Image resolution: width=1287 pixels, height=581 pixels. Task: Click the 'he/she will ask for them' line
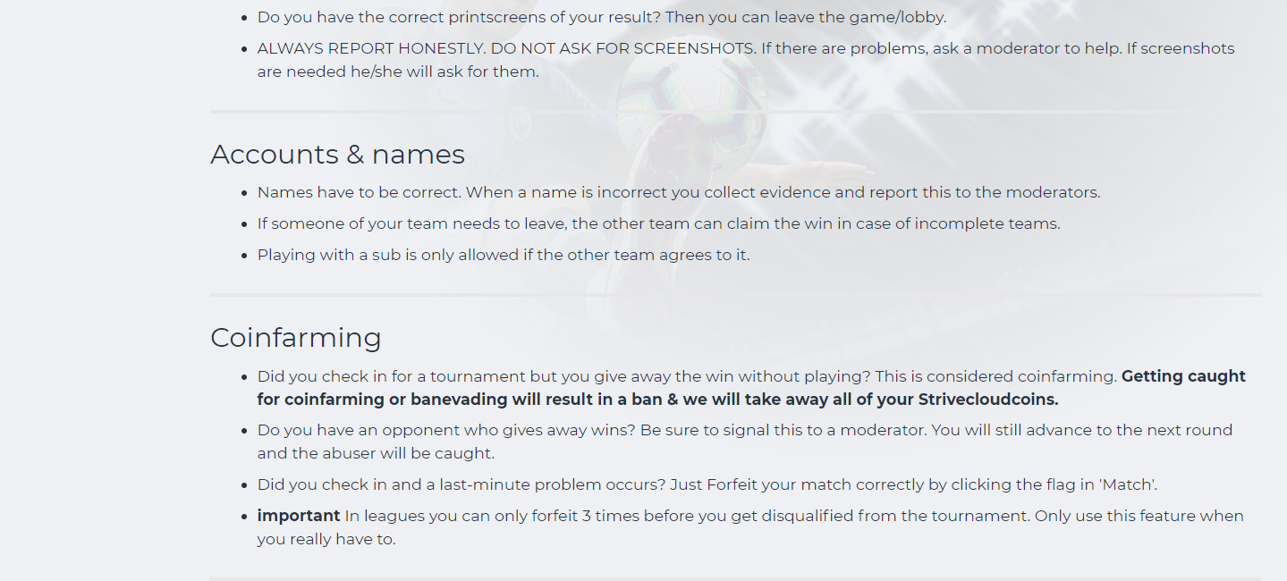(x=397, y=72)
